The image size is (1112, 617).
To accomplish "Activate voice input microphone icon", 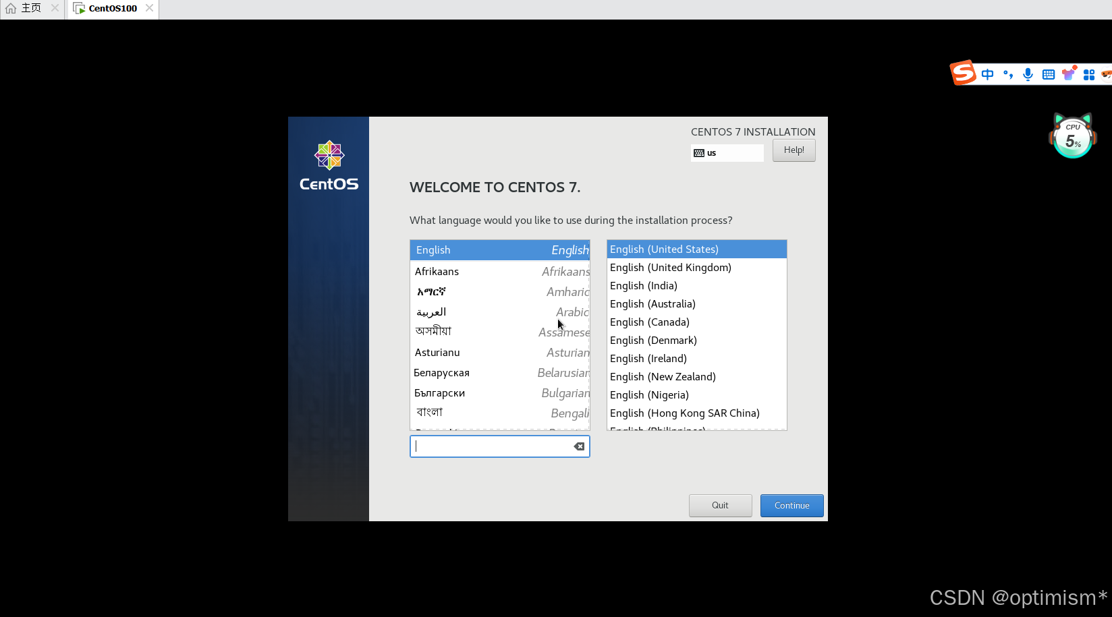I will [x=1028, y=74].
